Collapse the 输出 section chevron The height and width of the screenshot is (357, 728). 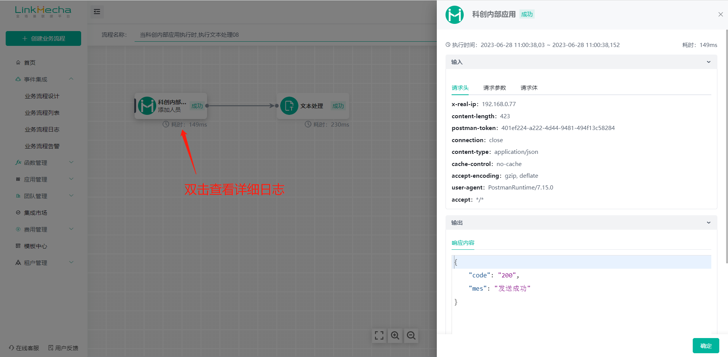coord(709,223)
